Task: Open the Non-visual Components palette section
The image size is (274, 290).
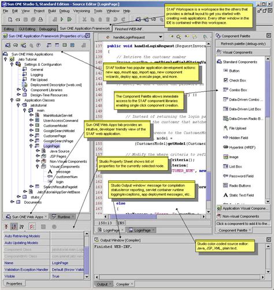Action: tap(243, 216)
